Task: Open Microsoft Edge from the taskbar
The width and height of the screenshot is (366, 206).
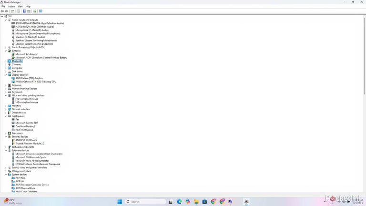Action: coord(179,202)
